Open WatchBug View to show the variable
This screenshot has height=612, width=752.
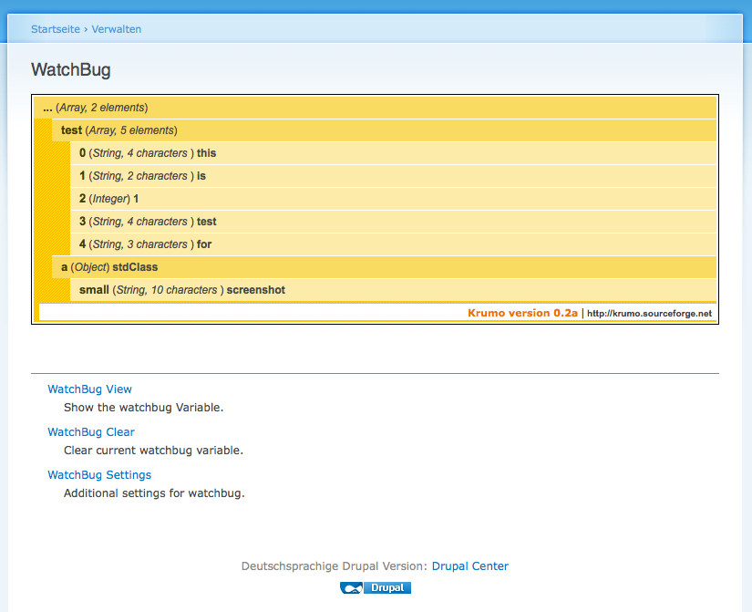(89, 389)
